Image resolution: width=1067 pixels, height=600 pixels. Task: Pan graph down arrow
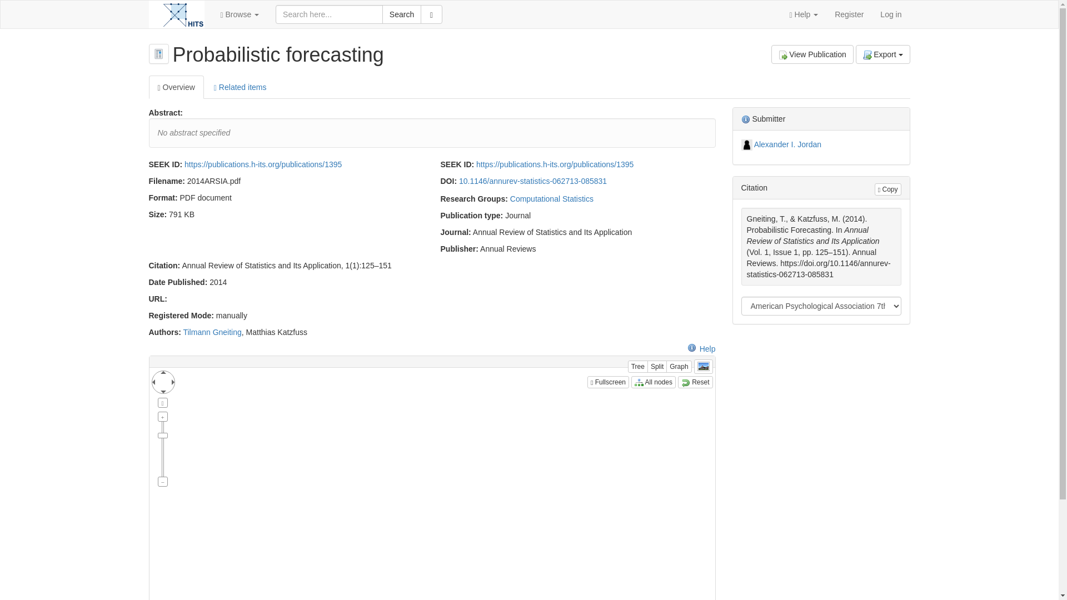[x=163, y=392]
